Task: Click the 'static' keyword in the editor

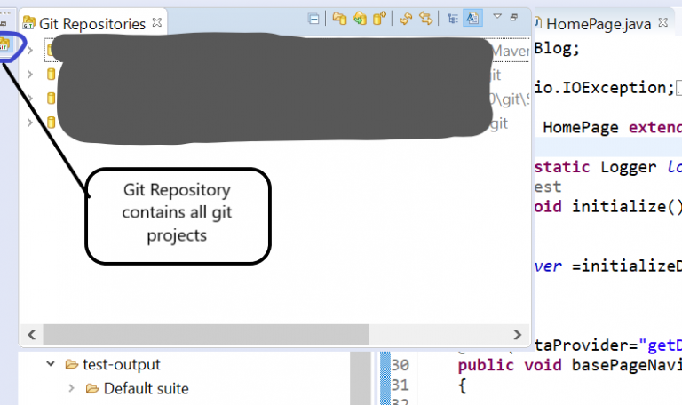Action: click(562, 167)
